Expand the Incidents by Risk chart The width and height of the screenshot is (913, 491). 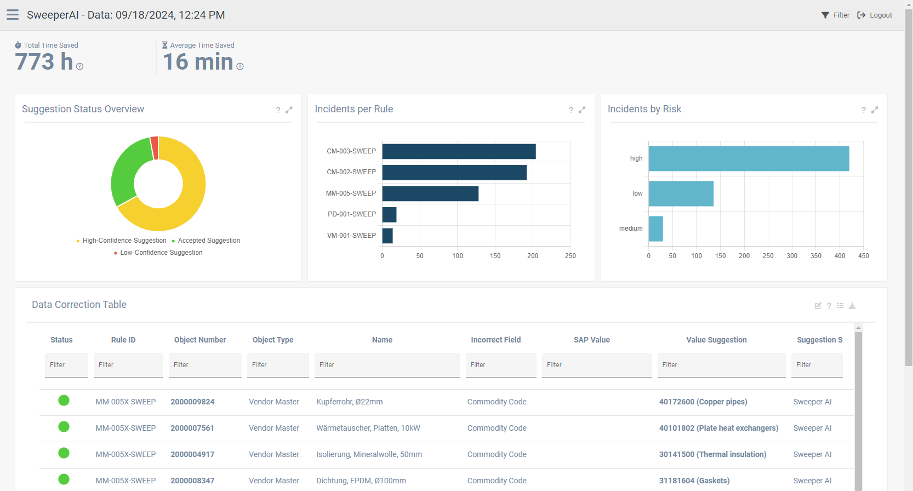875,110
